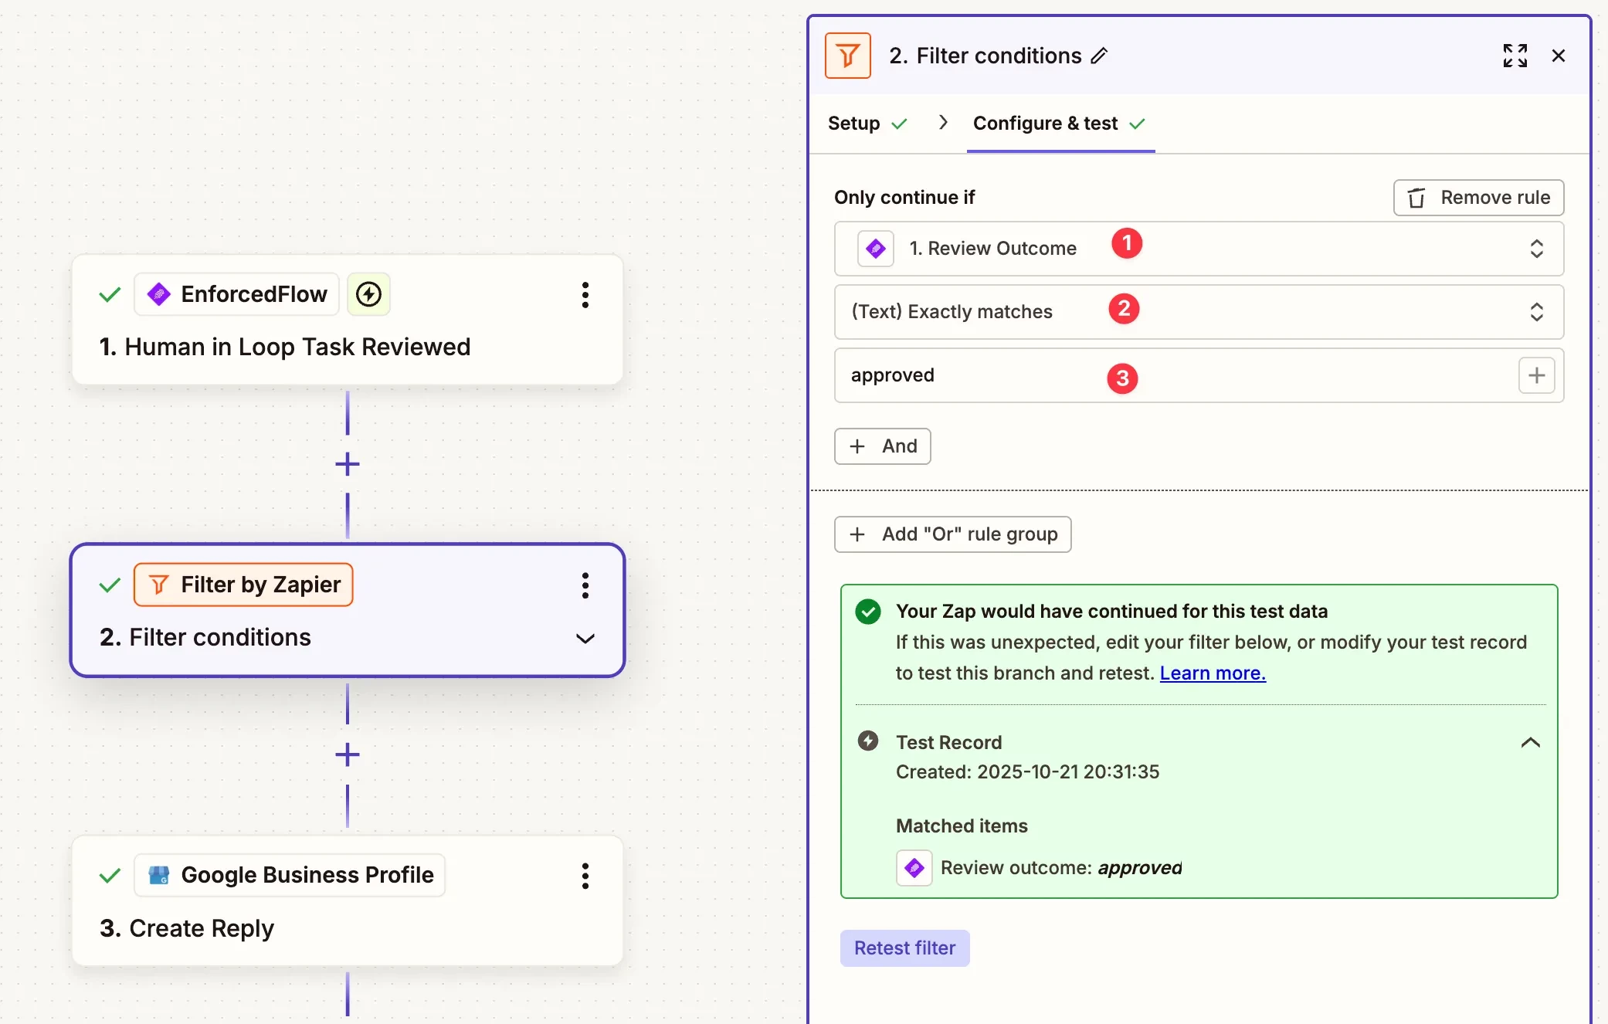Open Filter by Zapier step three-dot menu
Image resolution: width=1608 pixels, height=1024 pixels.
tap(585, 585)
